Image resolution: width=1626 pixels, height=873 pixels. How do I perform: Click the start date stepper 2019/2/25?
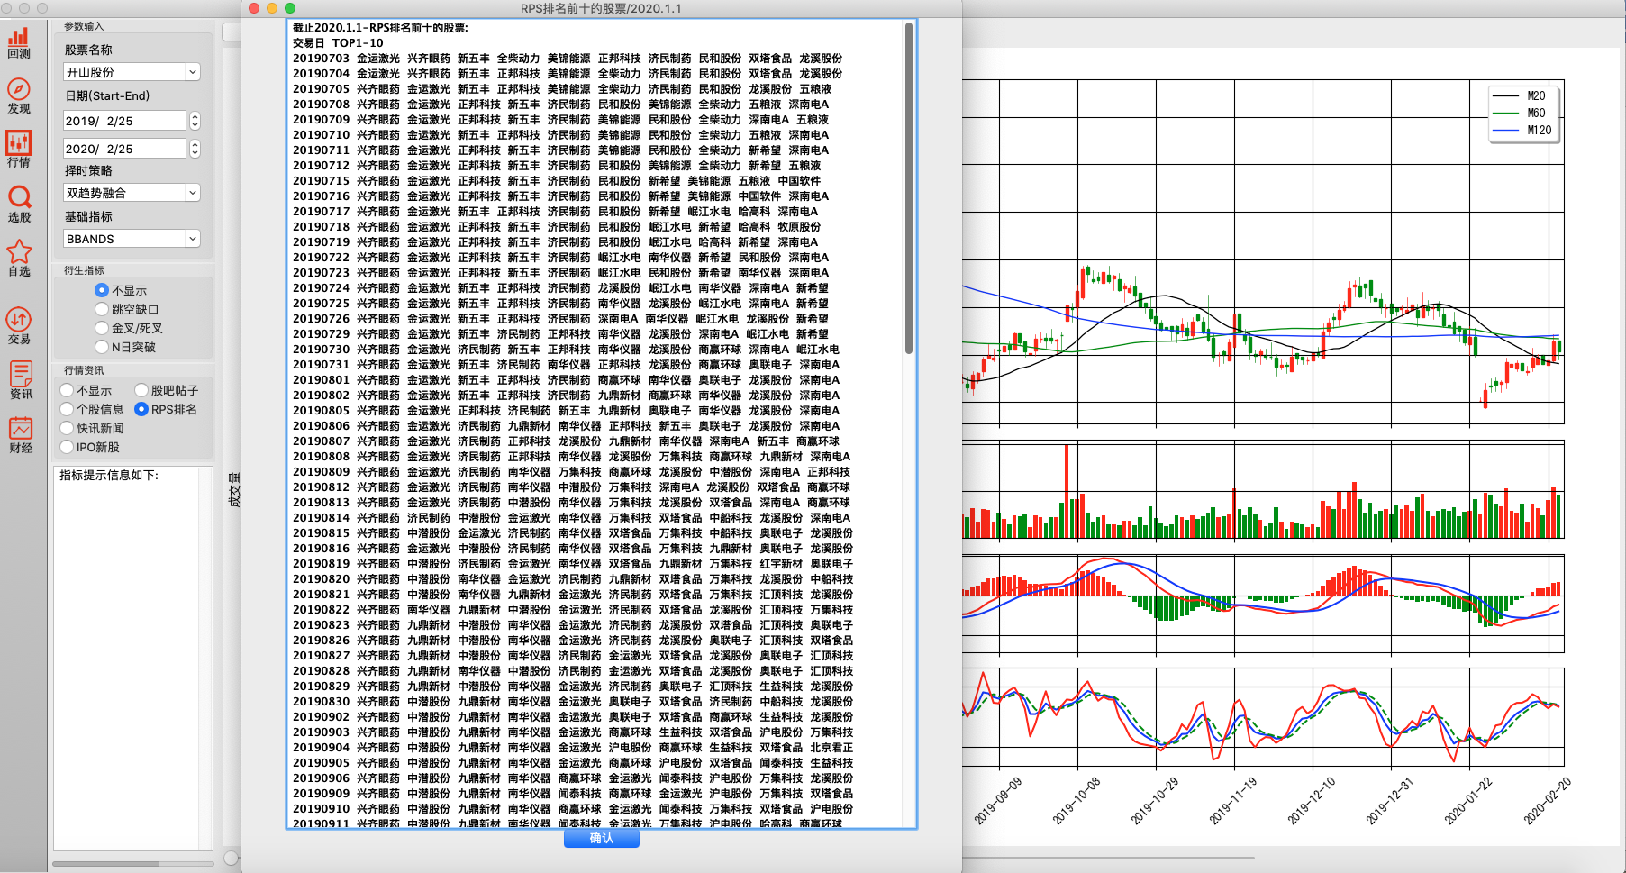point(195,121)
